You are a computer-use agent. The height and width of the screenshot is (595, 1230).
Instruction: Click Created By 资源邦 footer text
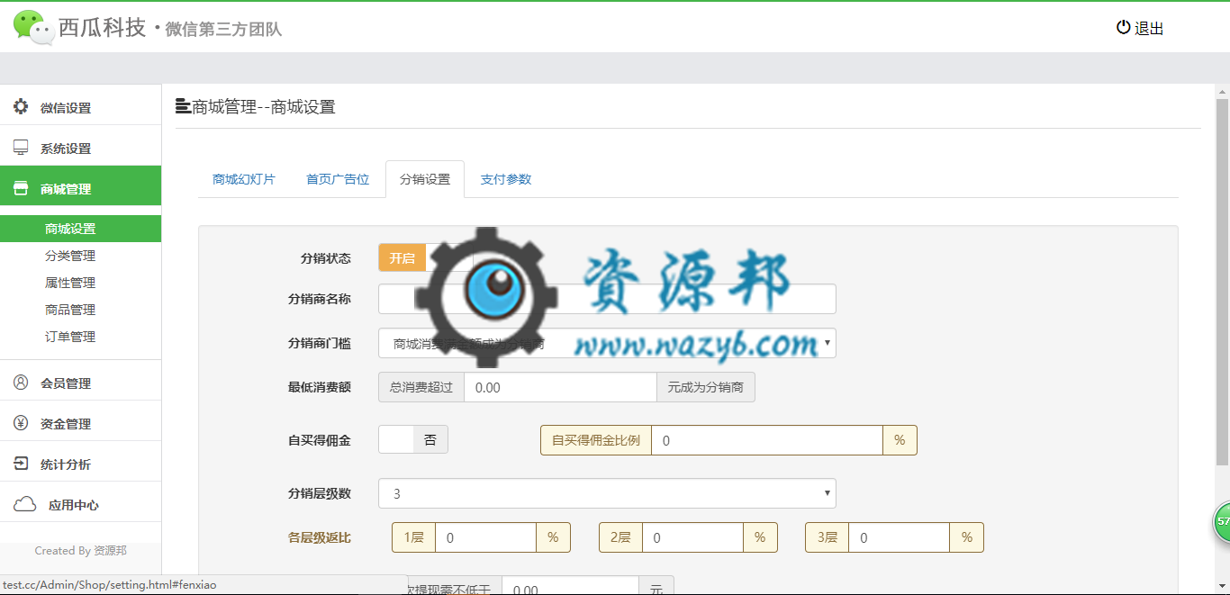coord(81,550)
